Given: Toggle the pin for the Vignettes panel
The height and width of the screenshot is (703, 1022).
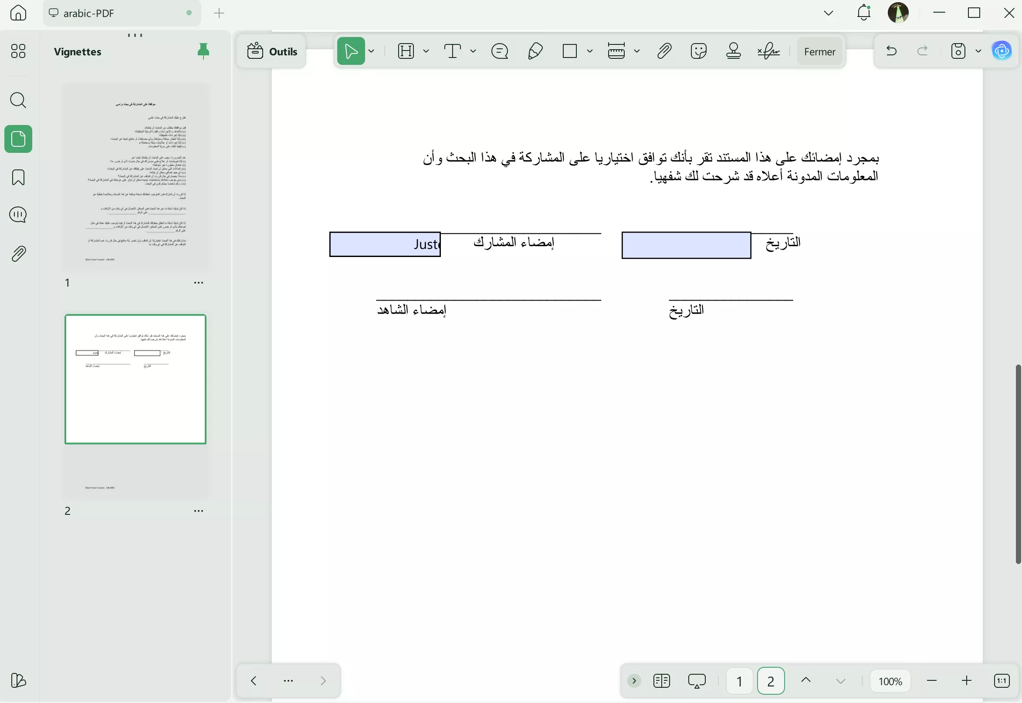Looking at the screenshot, I should click(x=203, y=51).
